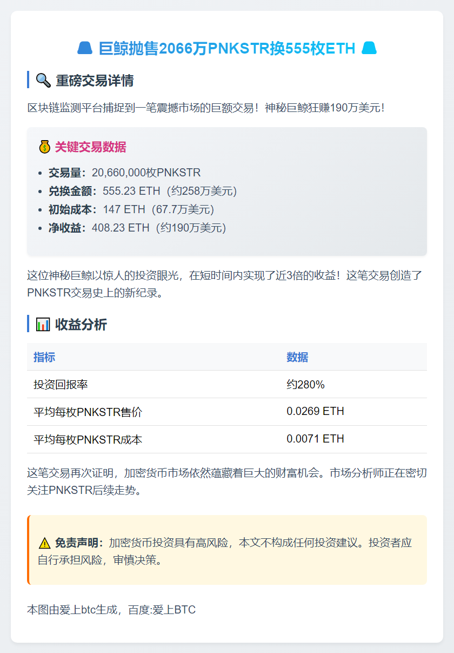Click the footer text 本图由爱上btc生成

[75, 610]
